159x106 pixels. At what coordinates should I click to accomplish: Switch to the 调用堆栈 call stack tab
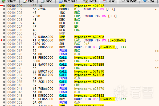coord(68,1)
